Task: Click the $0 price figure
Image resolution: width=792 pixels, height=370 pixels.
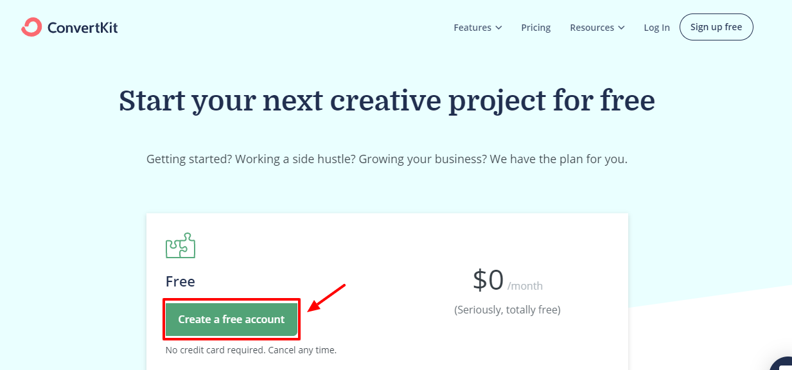Action: point(488,281)
